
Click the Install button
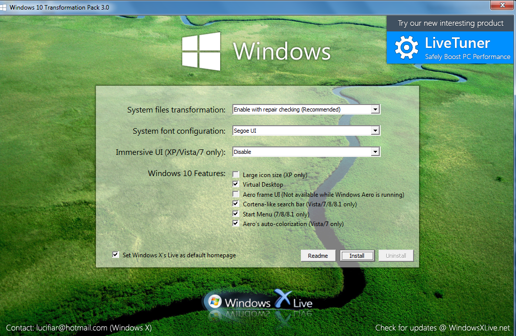(x=357, y=255)
